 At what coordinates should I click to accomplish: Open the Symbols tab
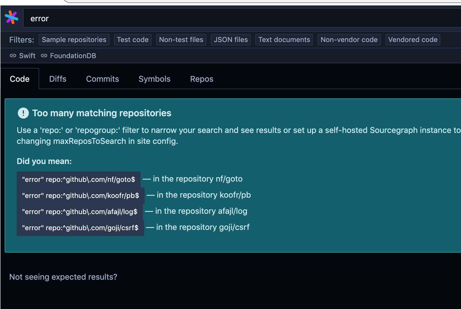pyautogui.click(x=154, y=79)
